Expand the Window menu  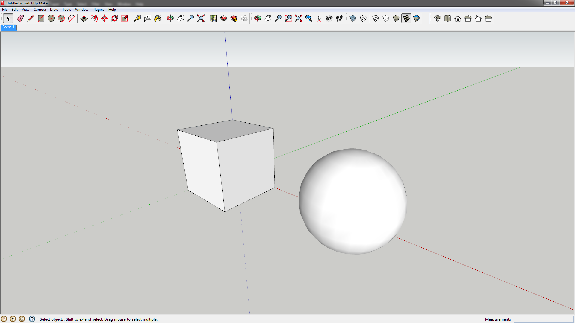[81, 10]
